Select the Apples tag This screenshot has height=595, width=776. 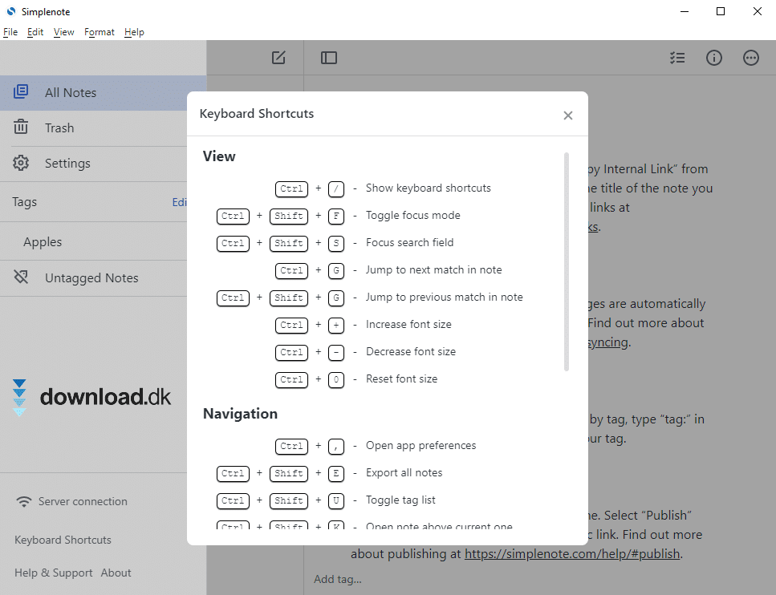43,242
